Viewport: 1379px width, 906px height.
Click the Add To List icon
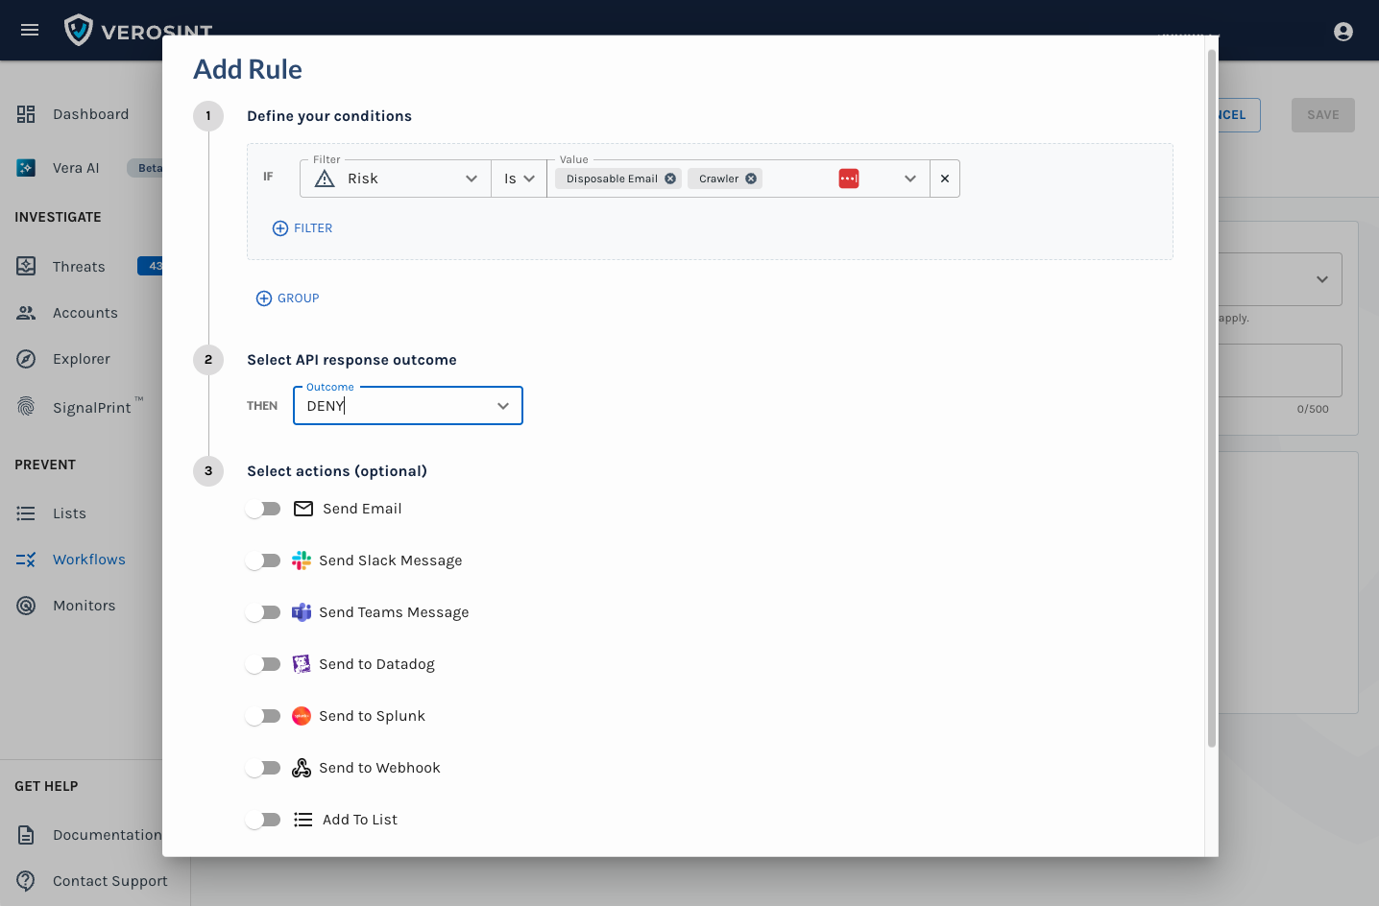click(x=303, y=820)
